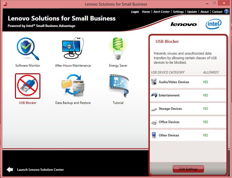Click the back arrow beside Launch Lenovo Solution Center

point(10,170)
